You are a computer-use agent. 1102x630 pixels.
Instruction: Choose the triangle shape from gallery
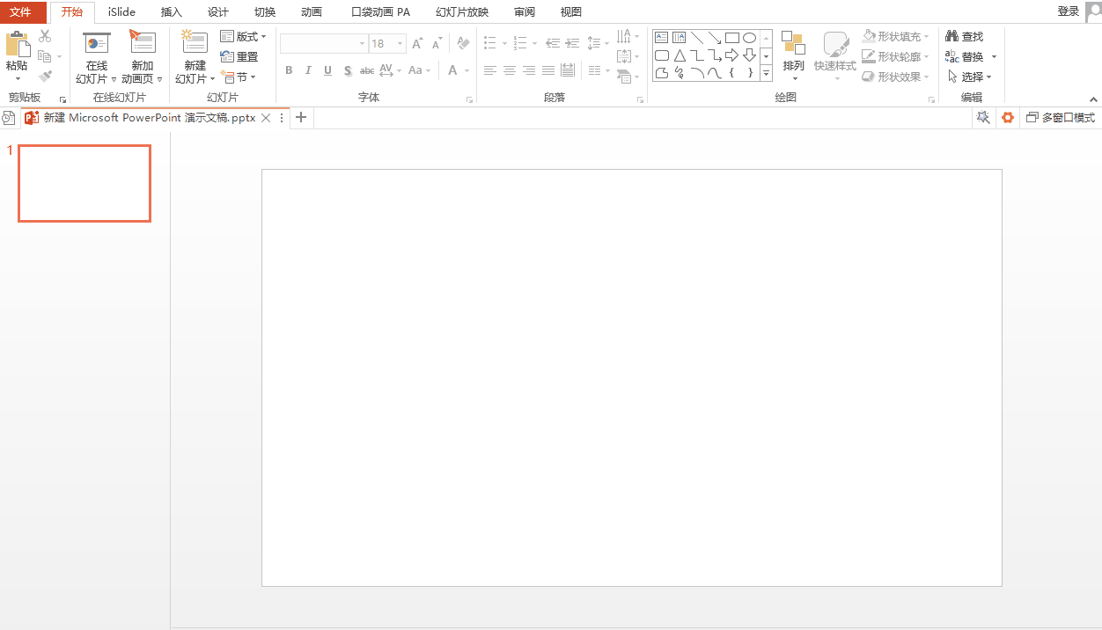pos(679,55)
